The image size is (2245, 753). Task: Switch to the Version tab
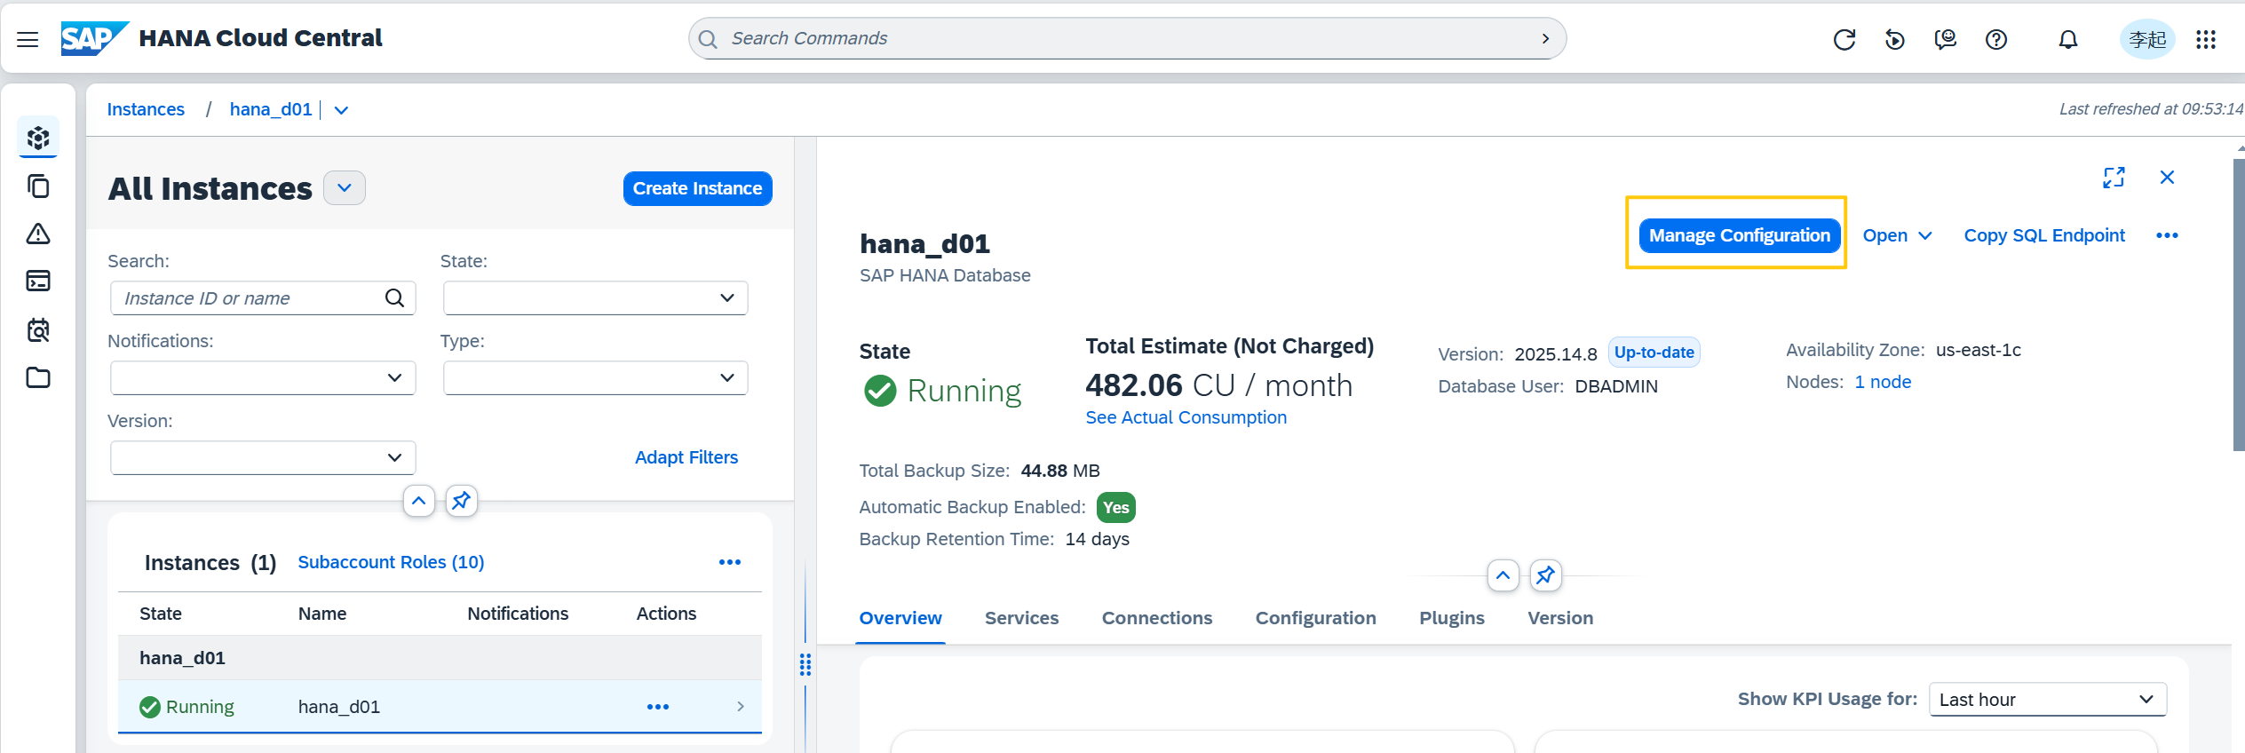tap(1560, 618)
